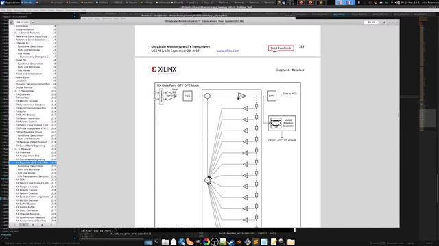Open the Preferences menu in Sublime Text

coord(72,10)
